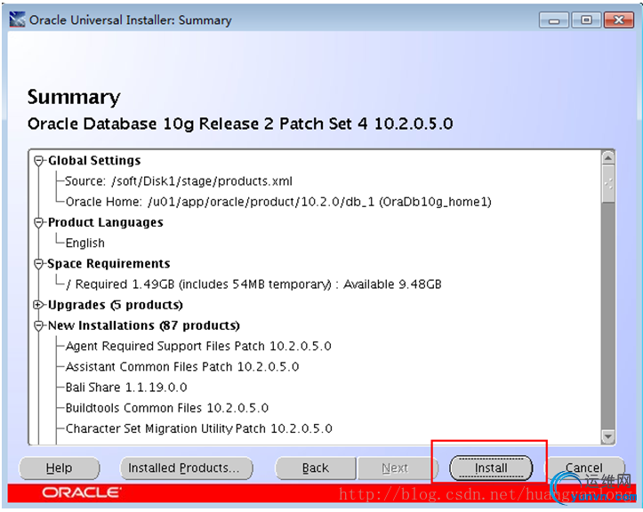The image size is (643, 512).
Task: Collapse the Space Requirements node
Action: 38,264
